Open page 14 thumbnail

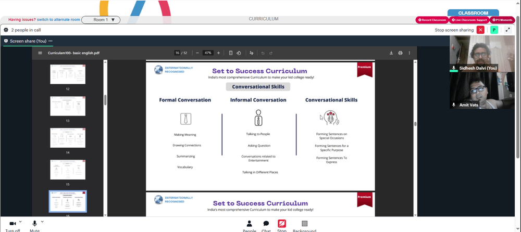click(x=68, y=138)
